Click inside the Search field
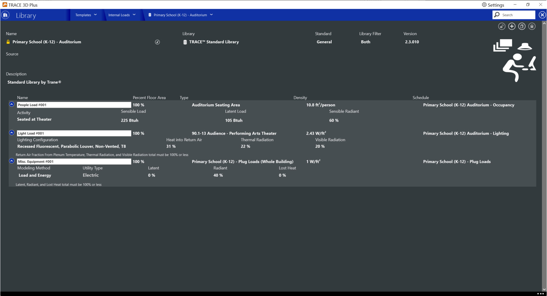The height and width of the screenshot is (296, 547). [516, 15]
